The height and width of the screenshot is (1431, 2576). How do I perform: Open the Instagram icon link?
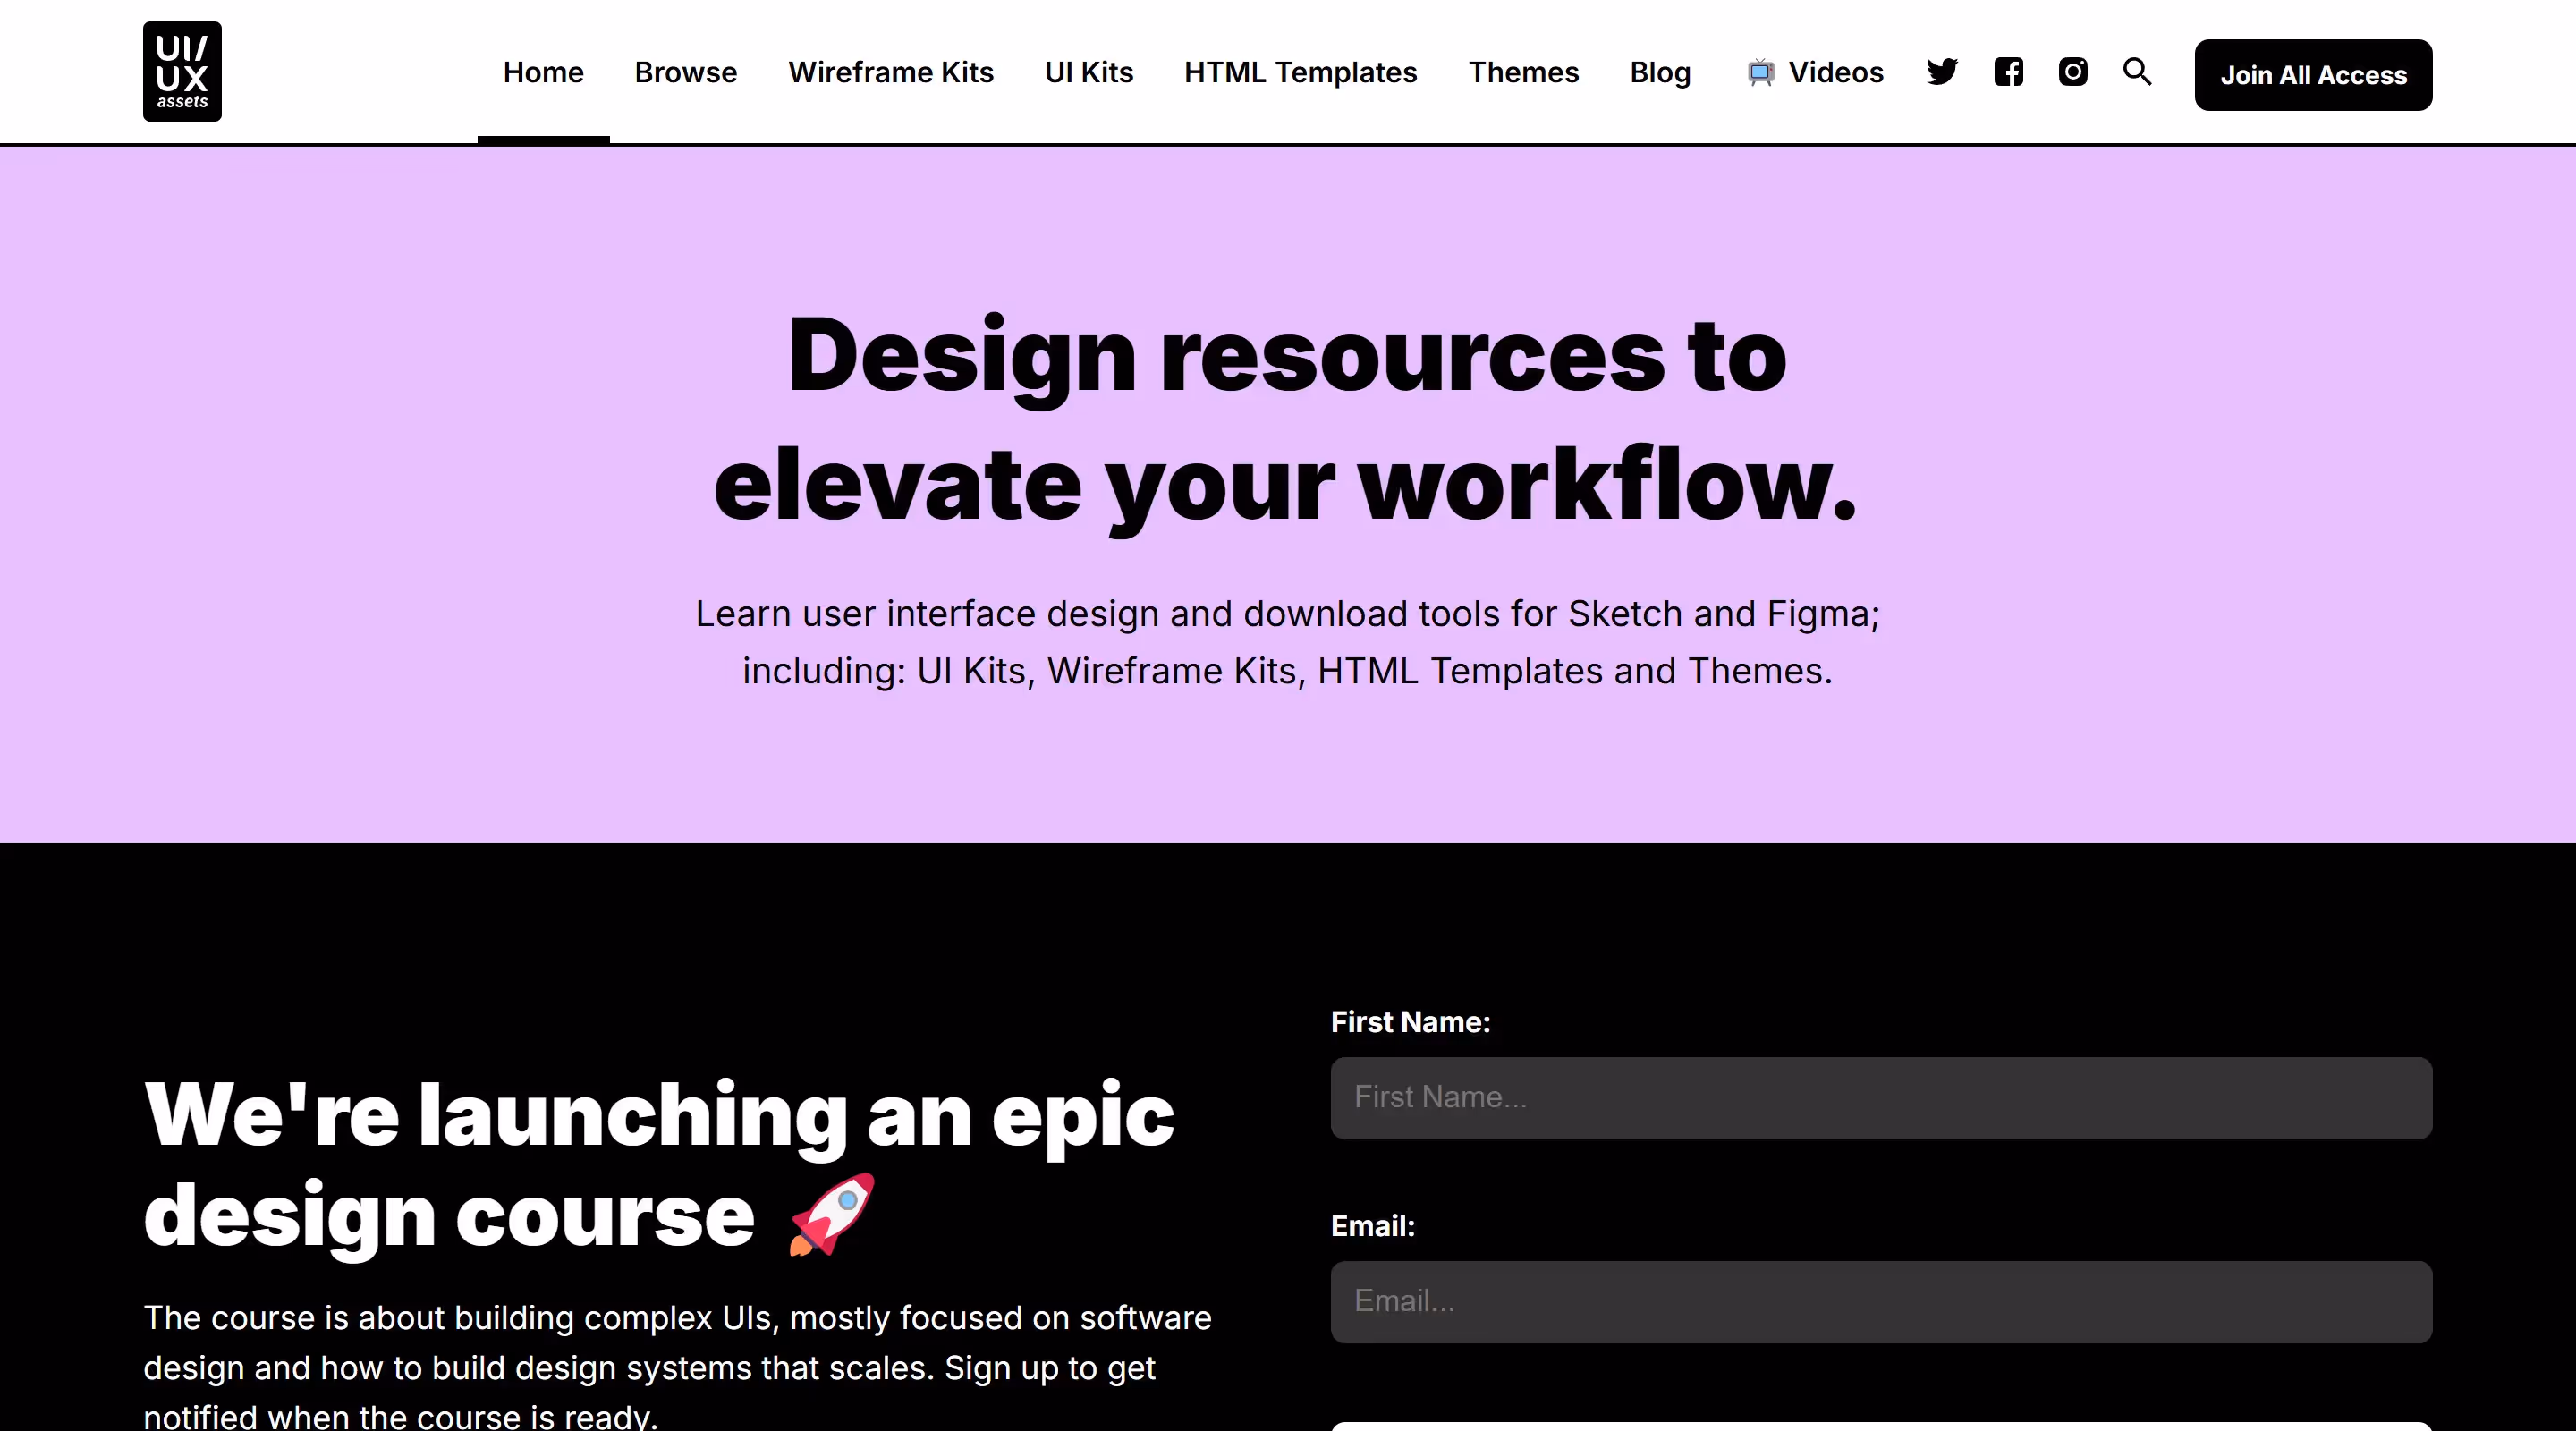tap(2073, 72)
